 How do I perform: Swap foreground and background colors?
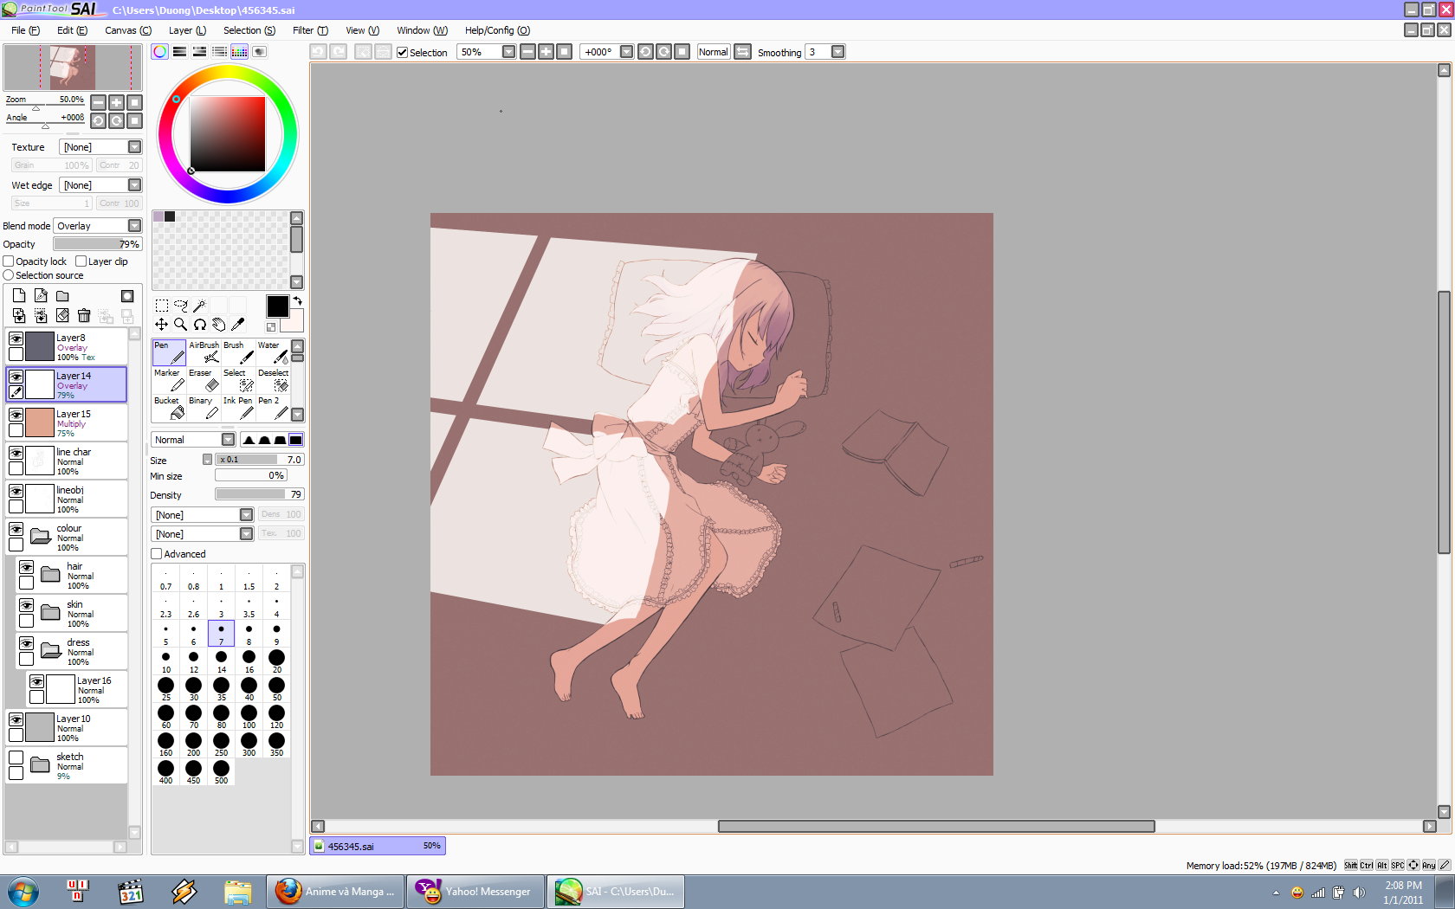(298, 300)
